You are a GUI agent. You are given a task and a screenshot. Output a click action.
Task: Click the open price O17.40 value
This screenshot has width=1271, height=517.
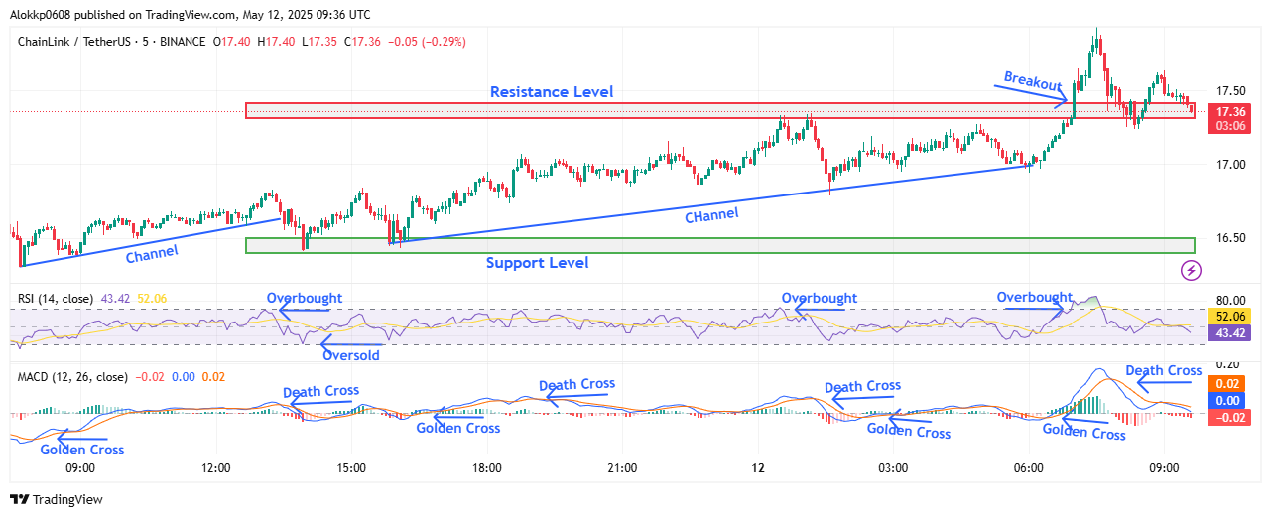234,42
